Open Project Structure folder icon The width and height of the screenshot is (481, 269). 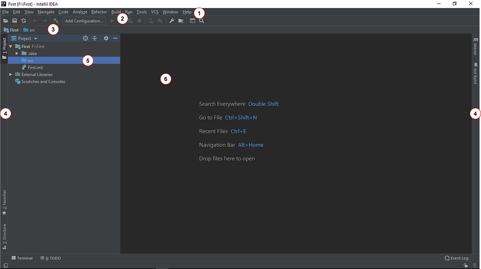181,21
